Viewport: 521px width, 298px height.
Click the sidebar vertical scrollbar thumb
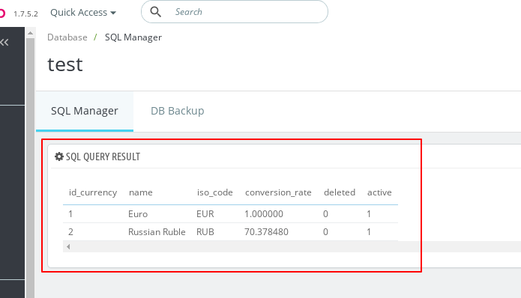30,166
